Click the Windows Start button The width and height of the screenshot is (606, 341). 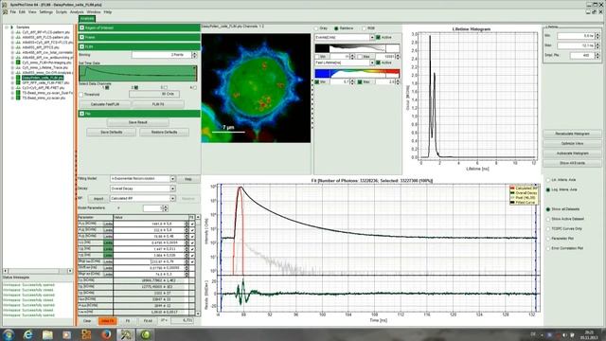tap(9, 334)
